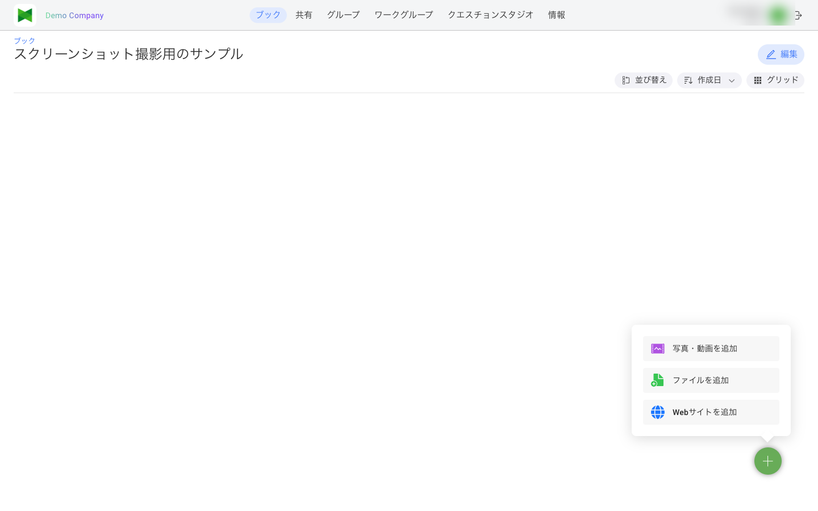Screen dimensions: 818x511
Task: Click the green app logo icon
Action: 25,15
